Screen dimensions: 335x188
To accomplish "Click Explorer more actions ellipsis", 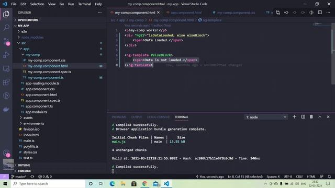I will tap(100, 13).
